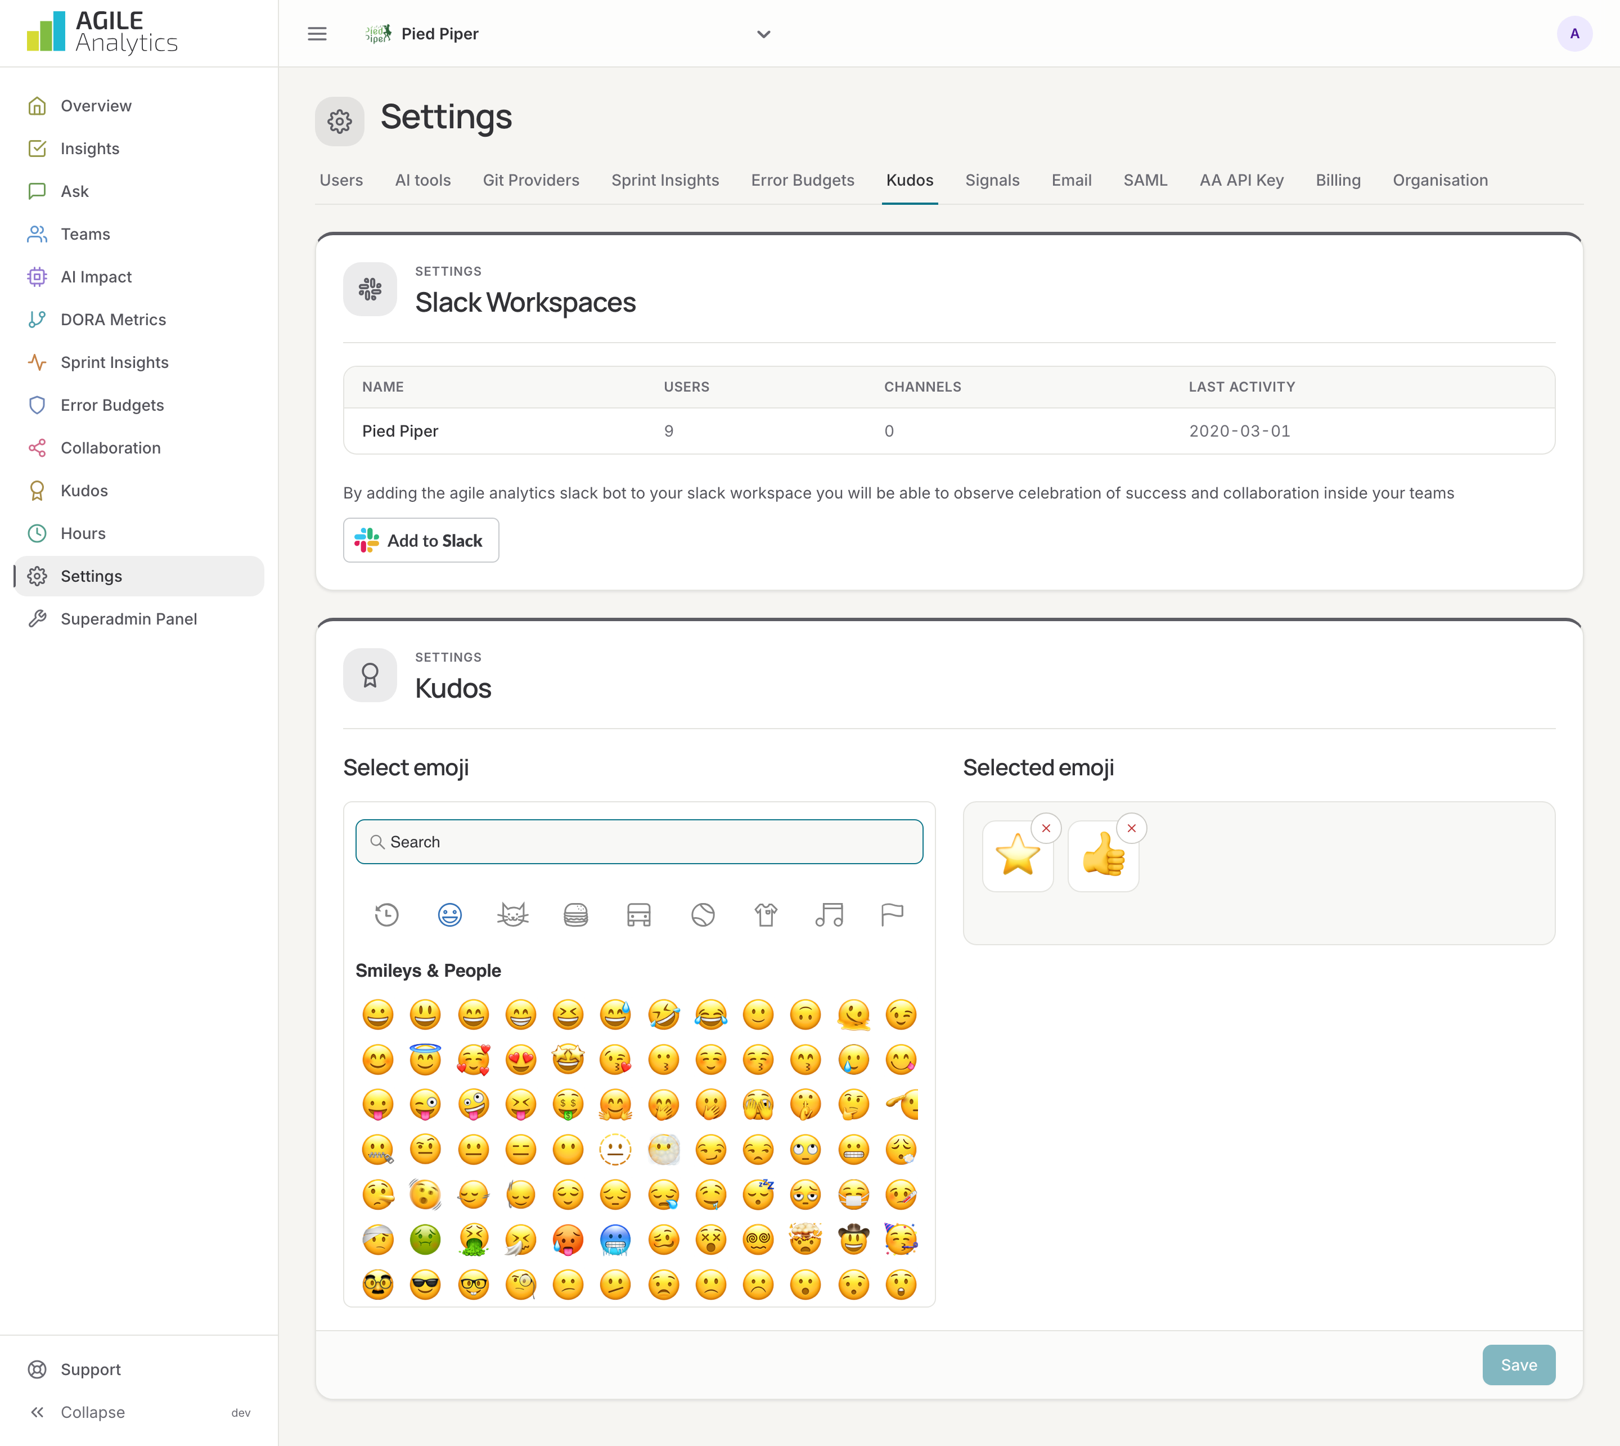Toggle the hamburger menu icon

click(317, 33)
